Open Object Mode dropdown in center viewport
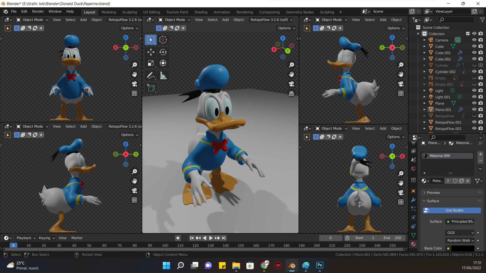 coord(174,20)
